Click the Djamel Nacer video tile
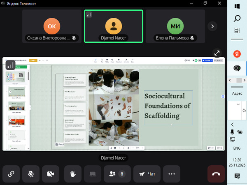The height and width of the screenshot is (185, 247). [113, 26]
